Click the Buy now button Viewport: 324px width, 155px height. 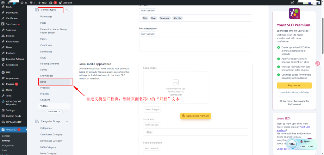pyautogui.click(x=294, y=85)
